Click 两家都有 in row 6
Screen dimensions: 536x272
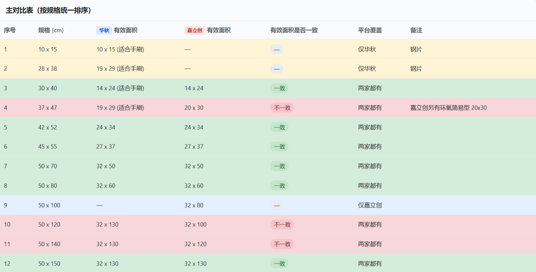coord(370,146)
